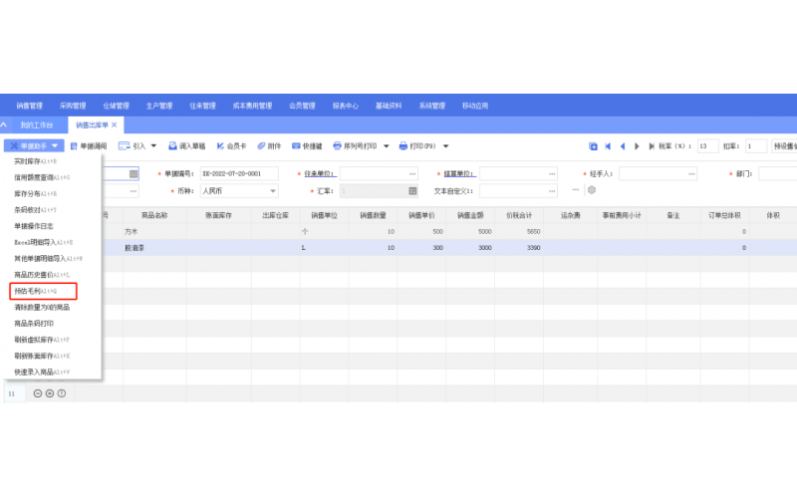Viewport: 797px width, 498px height.
Task: Click the 税率(%) input field
Action: click(707, 146)
